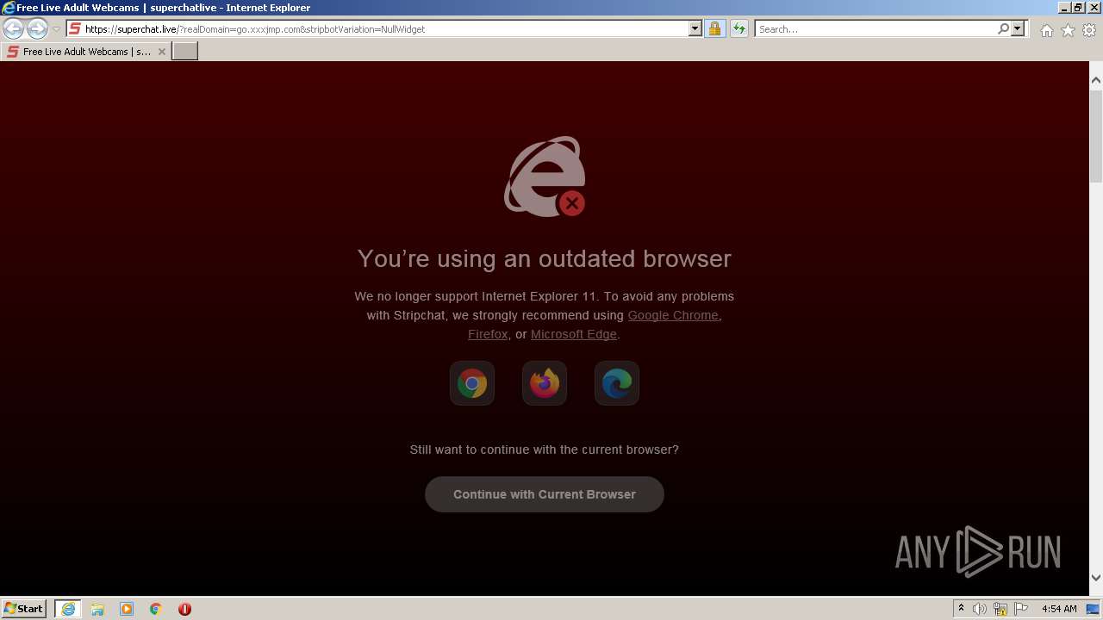Viewport: 1103px width, 620px height.
Task: Click the security lock icon in address bar
Action: [714, 29]
